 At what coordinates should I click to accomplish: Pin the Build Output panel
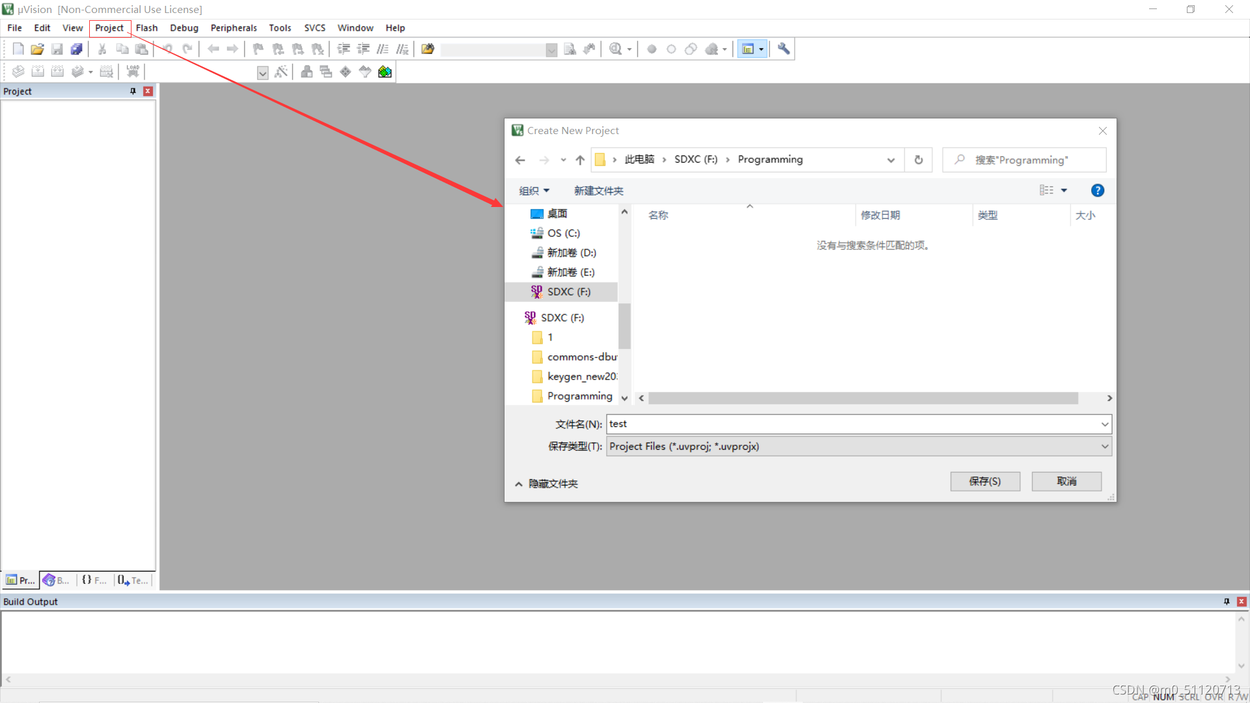tap(1227, 601)
